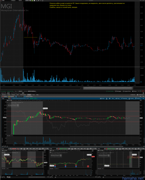
Task: Click the Investools button
Action: coord(133,95)
